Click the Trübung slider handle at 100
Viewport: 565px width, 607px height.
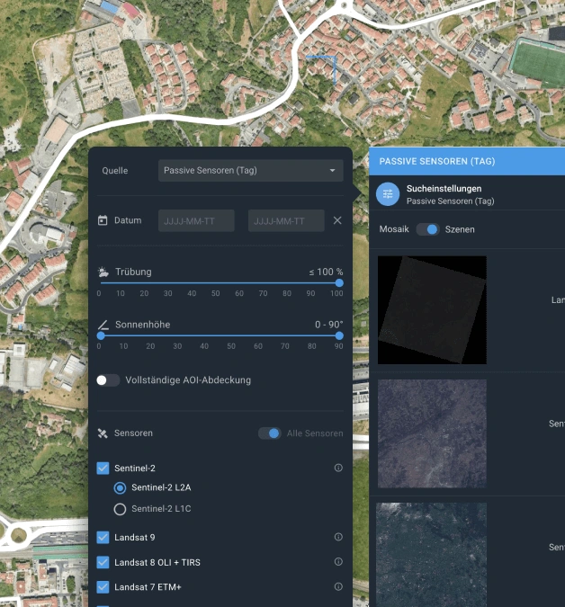coord(338,282)
